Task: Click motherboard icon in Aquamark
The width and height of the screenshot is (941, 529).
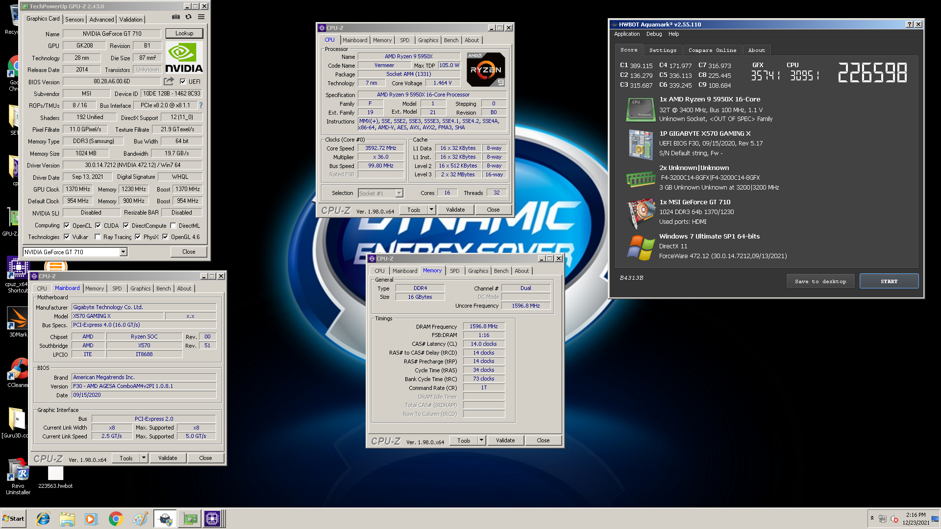Action: 641,144
